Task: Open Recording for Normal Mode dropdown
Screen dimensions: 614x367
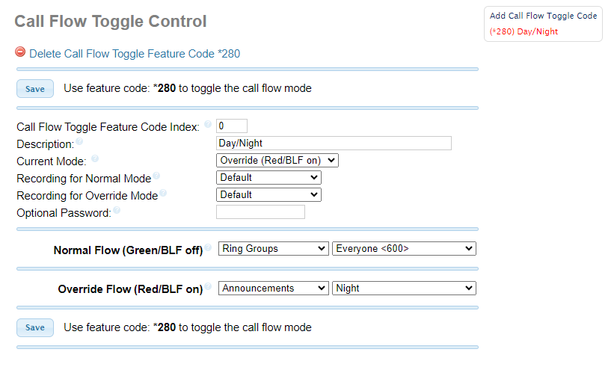Action: (x=268, y=178)
